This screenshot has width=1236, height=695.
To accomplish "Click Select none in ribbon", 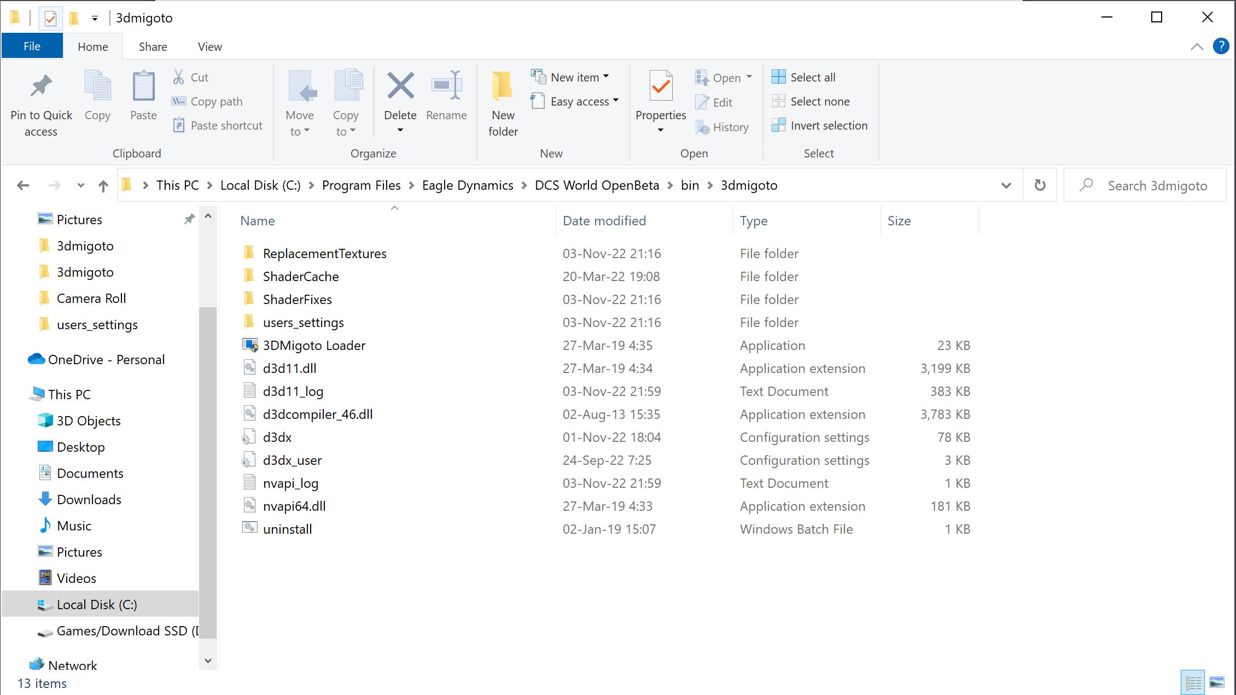I will (811, 101).
